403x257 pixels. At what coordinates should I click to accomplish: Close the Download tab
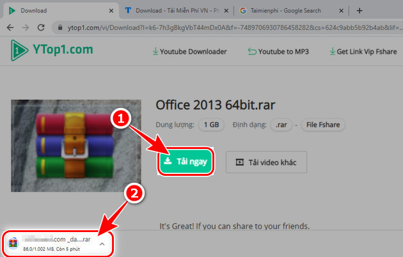(x=111, y=11)
